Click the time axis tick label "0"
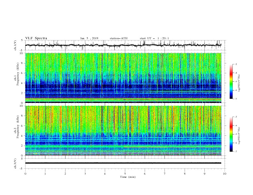Screen dimensions: 253x195 click(25, 174)
